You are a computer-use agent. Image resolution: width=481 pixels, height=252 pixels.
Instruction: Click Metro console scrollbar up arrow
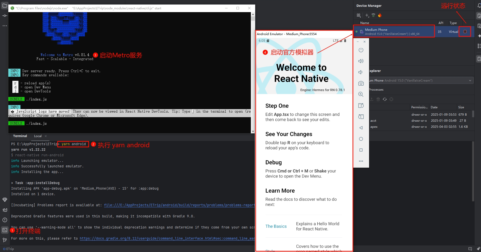coord(253,14)
